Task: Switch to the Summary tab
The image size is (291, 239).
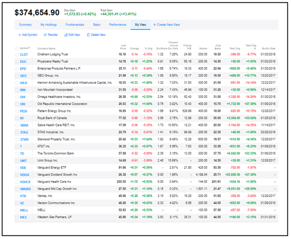Action: (x=25, y=25)
